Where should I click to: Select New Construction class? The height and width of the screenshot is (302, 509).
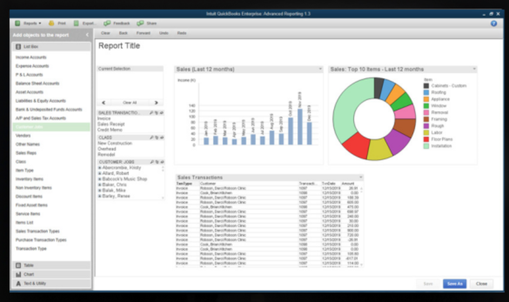coord(115,143)
